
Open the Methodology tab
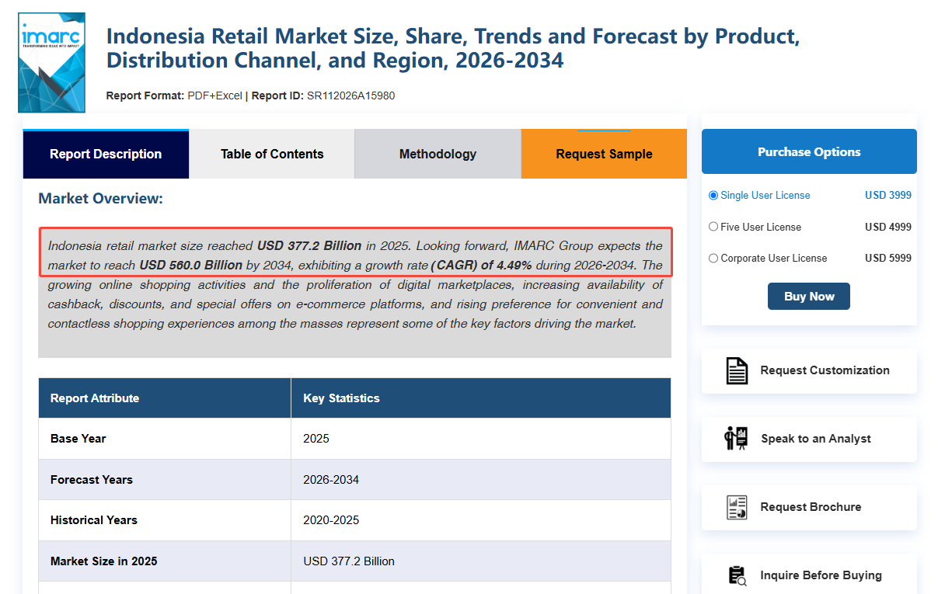click(438, 154)
